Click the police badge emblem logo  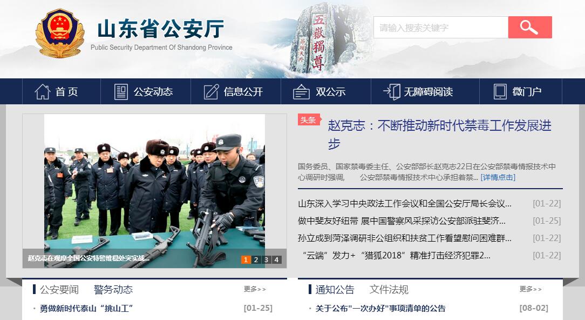(60, 34)
